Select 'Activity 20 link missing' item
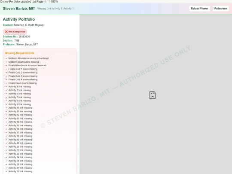Screen dimensions: 232x174 click(x=20, y=143)
